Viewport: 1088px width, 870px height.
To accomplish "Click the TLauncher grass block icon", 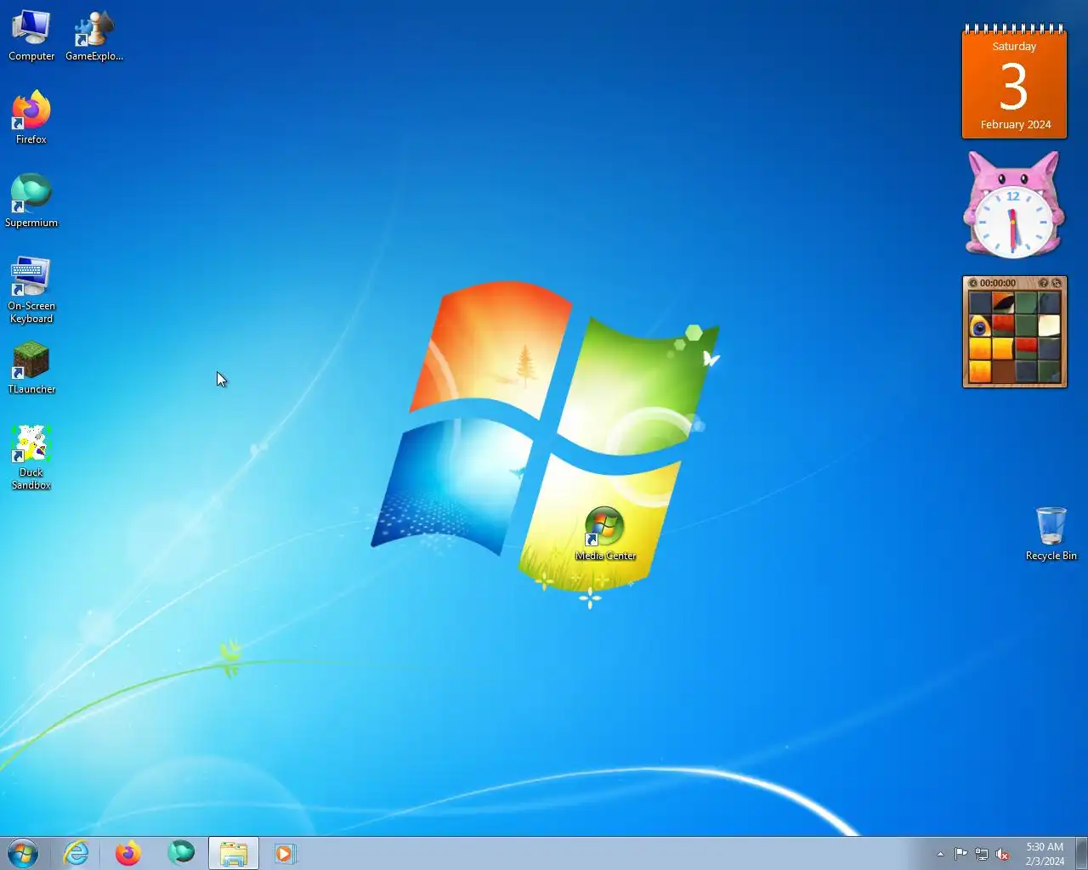I will pyautogui.click(x=31, y=367).
